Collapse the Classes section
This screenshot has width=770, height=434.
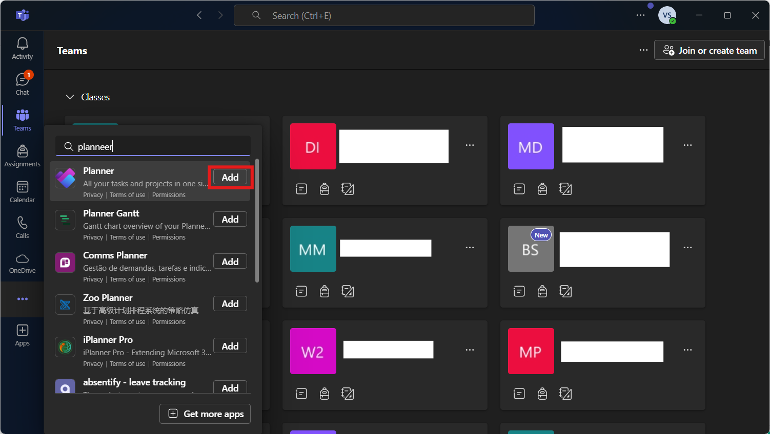tap(70, 97)
